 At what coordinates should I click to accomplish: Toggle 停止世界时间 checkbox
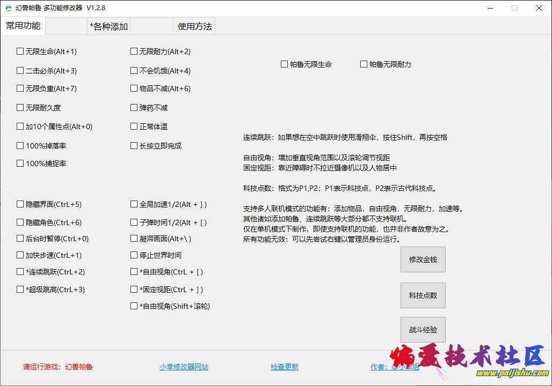[134, 255]
